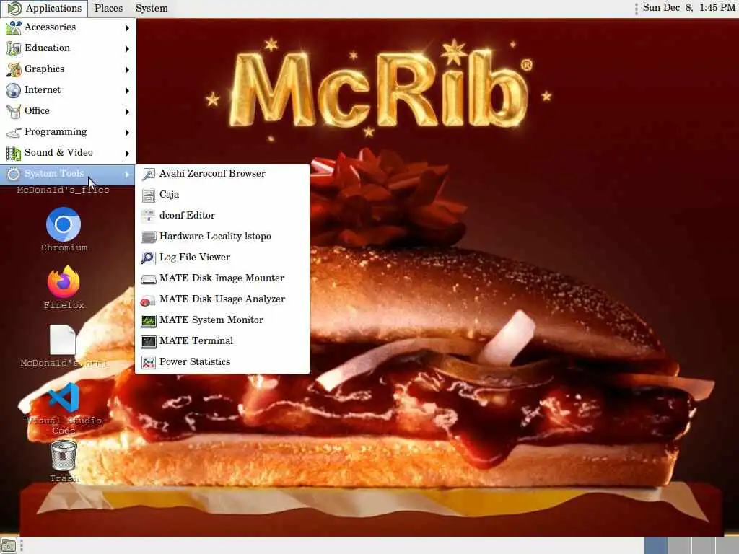The width and height of the screenshot is (739, 554).
Task: Select the dconf Editor text entry
Action: point(187,215)
